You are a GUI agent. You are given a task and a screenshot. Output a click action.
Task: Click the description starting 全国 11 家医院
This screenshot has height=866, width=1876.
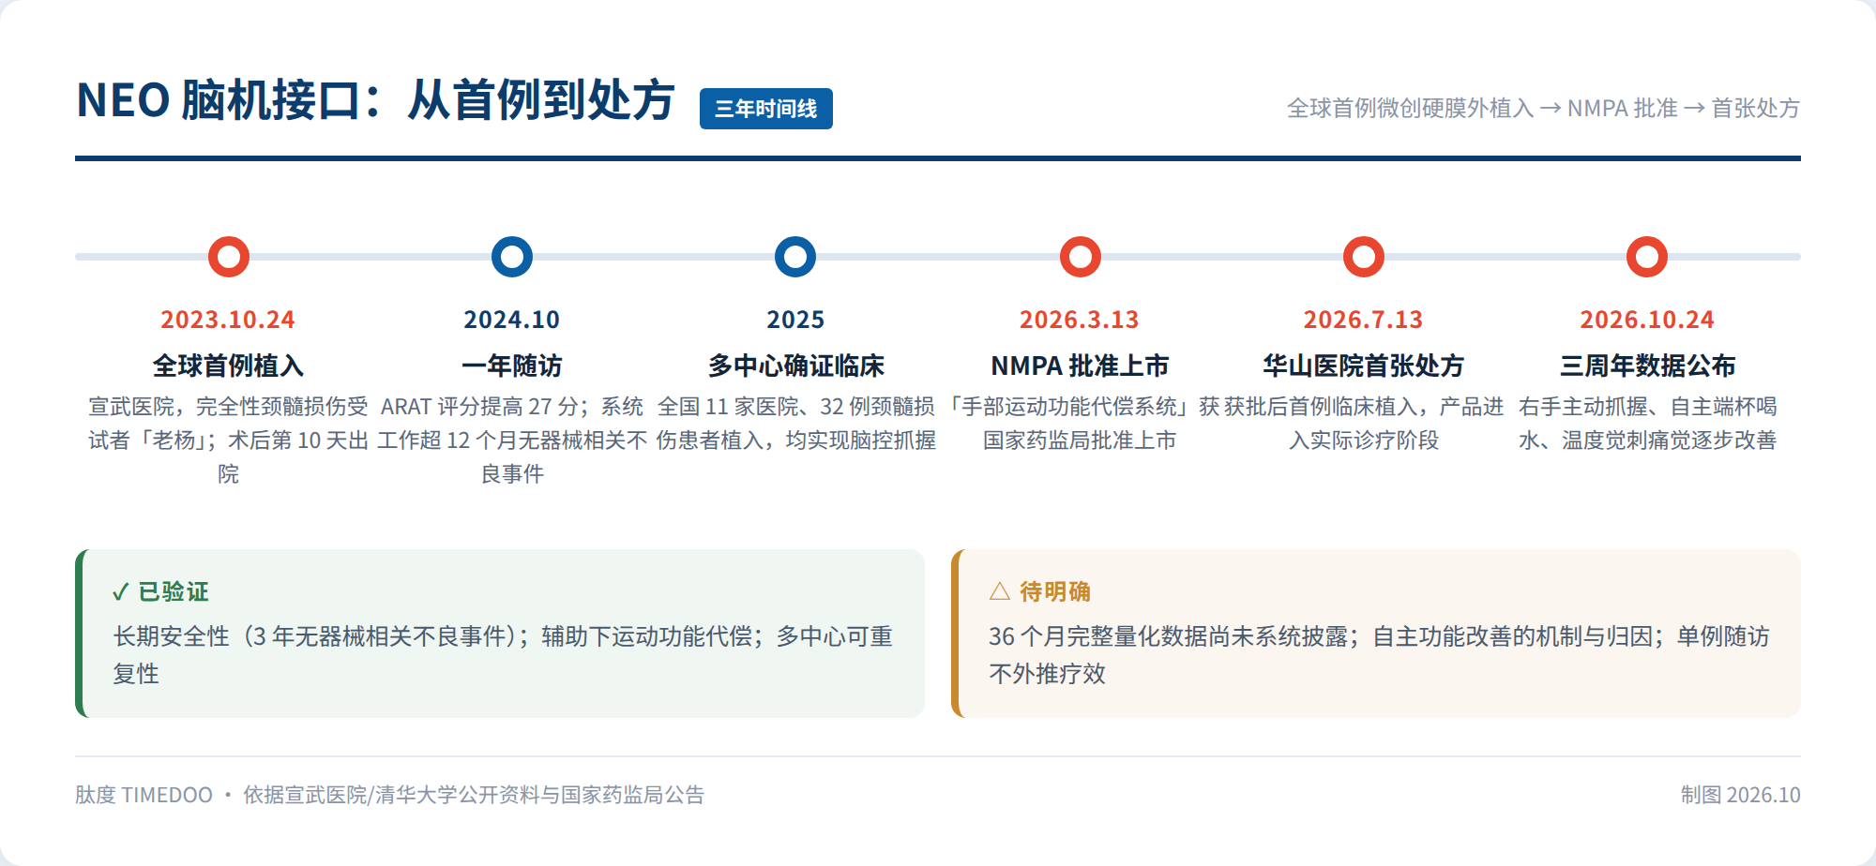point(795,424)
